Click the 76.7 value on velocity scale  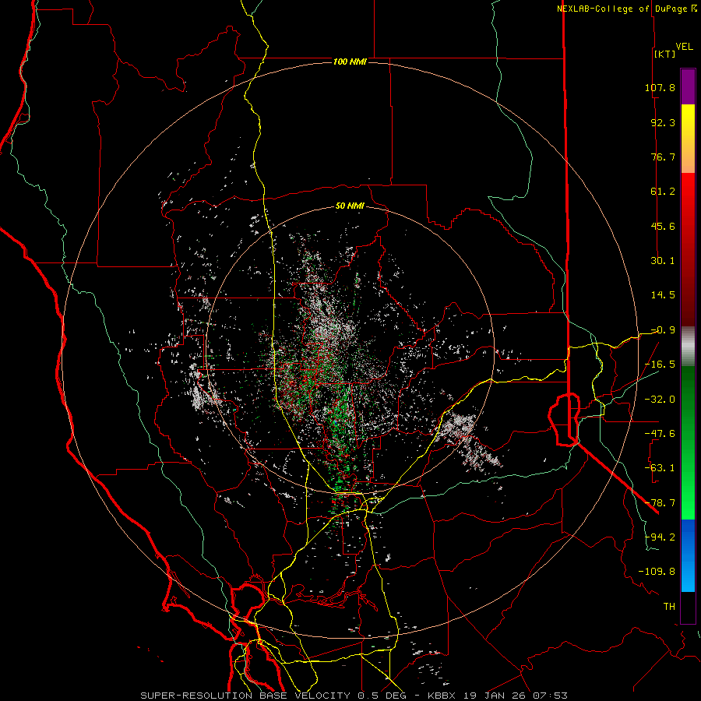(663, 157)
